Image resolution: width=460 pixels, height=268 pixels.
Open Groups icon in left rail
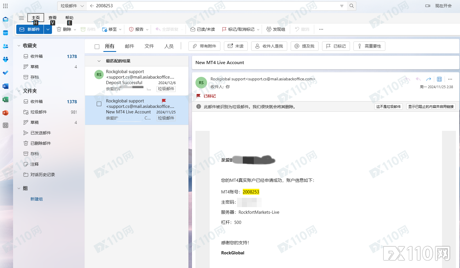5,59
